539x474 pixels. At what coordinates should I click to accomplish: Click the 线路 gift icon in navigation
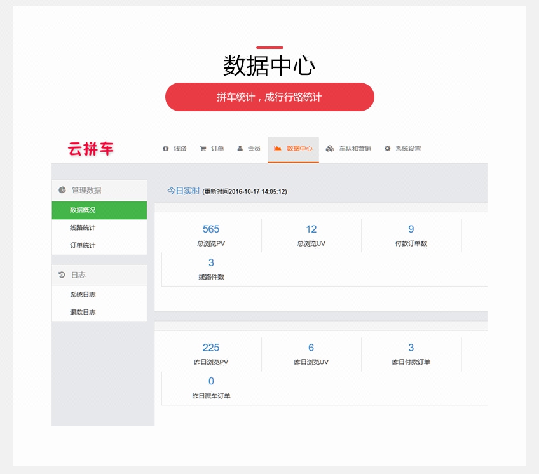166,148
